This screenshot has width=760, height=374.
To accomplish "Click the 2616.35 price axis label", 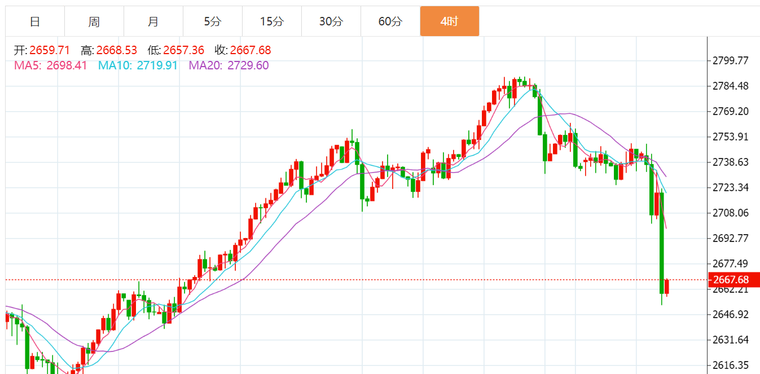I will 731,365.
